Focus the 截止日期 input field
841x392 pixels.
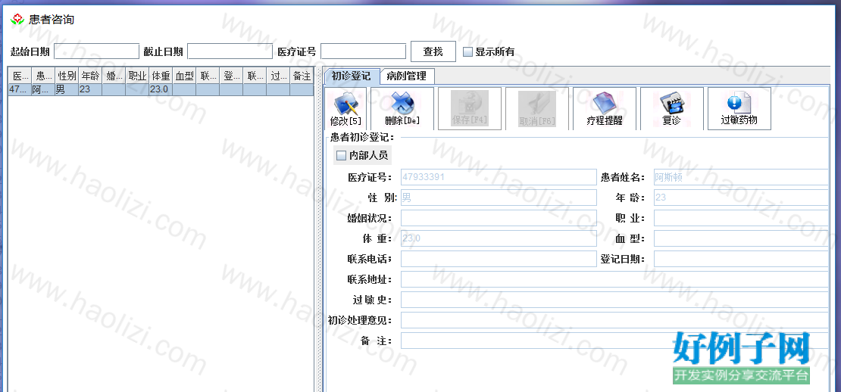(x=230, y=51)
